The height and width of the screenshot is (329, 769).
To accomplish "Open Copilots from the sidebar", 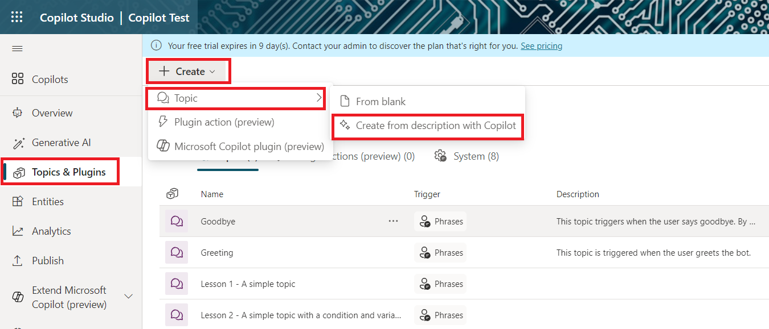I will coord(50,80).
